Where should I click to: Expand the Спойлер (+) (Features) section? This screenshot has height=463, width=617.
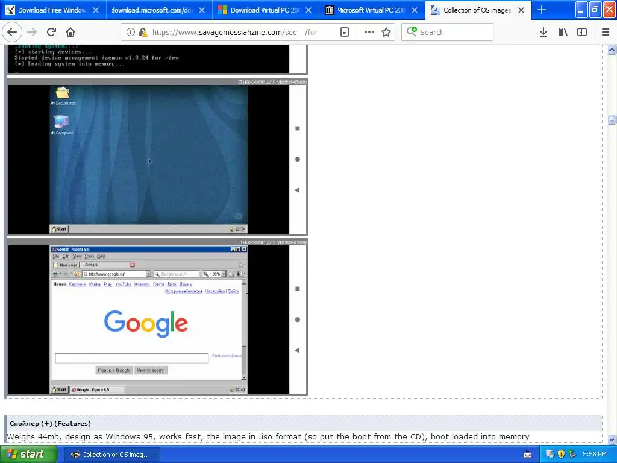coord(51,424)
